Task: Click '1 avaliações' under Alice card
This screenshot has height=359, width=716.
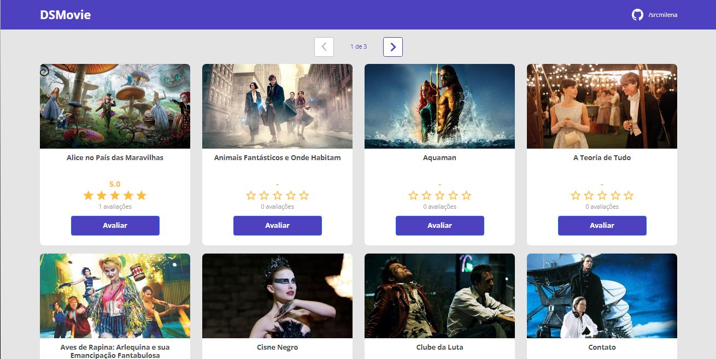Action: point(115,207)
